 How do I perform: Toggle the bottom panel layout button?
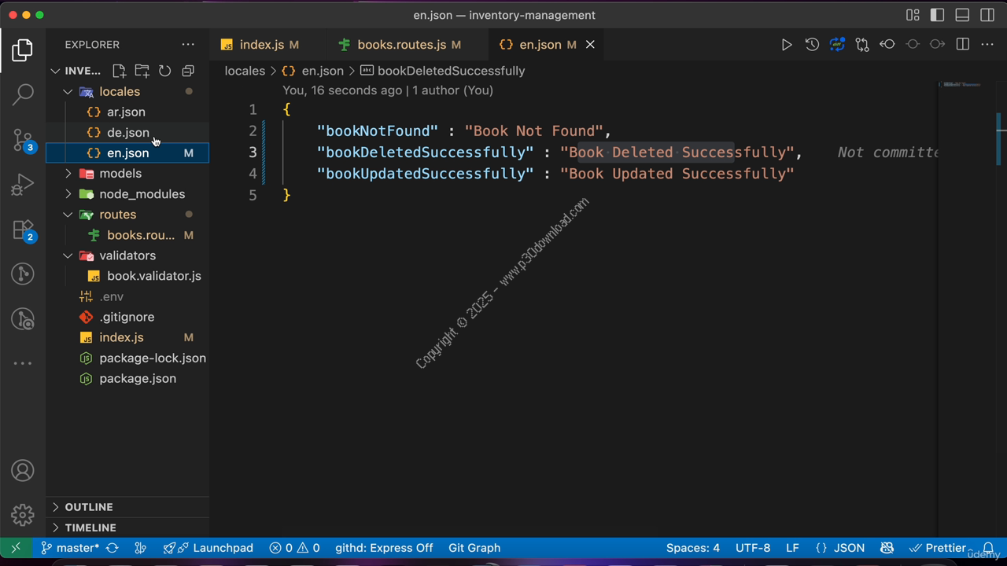tap(962, 15)
